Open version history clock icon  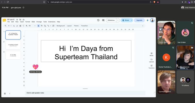tap(98, 20)
